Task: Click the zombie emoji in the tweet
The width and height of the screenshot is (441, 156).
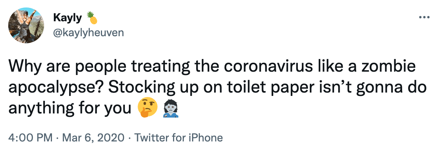Action: (x=171, y=109)
